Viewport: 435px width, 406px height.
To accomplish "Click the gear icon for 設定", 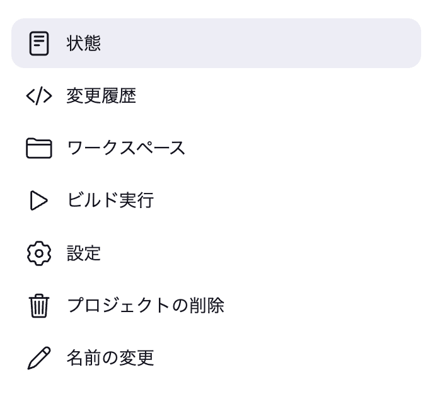I will pos(39,253).
